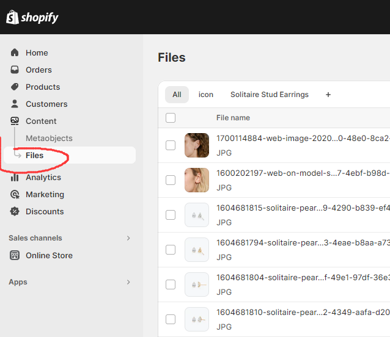Viewport: 390px width, 337px height.
Task: Open thumbnail of 1604681810-solitaire-pear file
Action: click(x=197, y=319)
